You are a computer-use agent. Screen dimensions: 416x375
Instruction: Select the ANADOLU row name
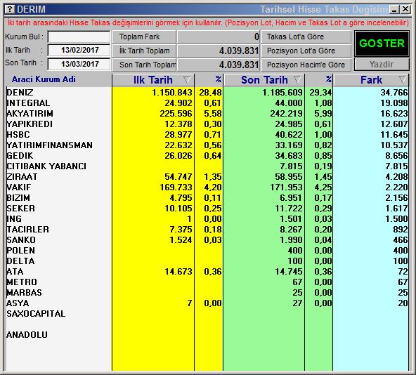(27, 335)
